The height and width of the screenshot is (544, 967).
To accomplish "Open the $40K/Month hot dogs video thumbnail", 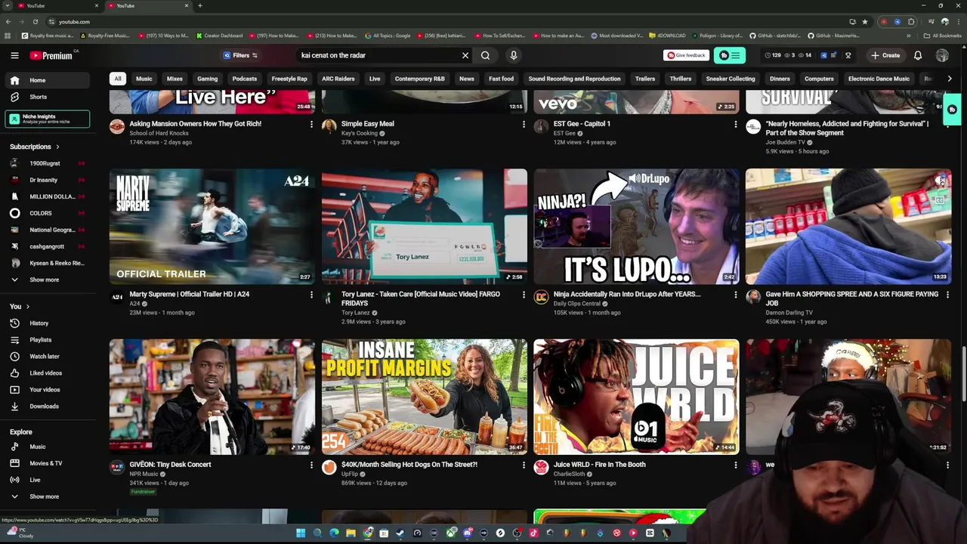I will pos(425,397).
